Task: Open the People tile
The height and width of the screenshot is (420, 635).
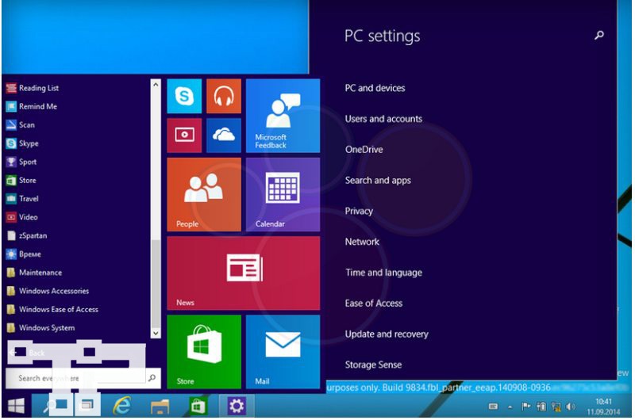Action: point(204,194)
